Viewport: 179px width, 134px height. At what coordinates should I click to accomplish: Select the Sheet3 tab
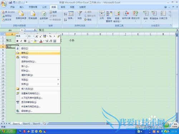coord(37,124)
